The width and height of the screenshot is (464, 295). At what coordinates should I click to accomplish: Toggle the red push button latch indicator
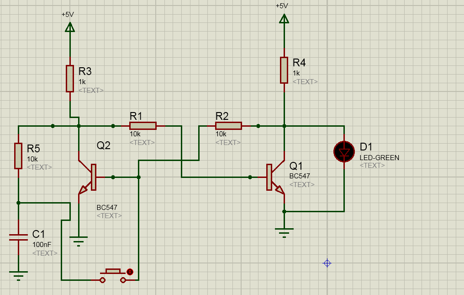click(x=130, y=272)
